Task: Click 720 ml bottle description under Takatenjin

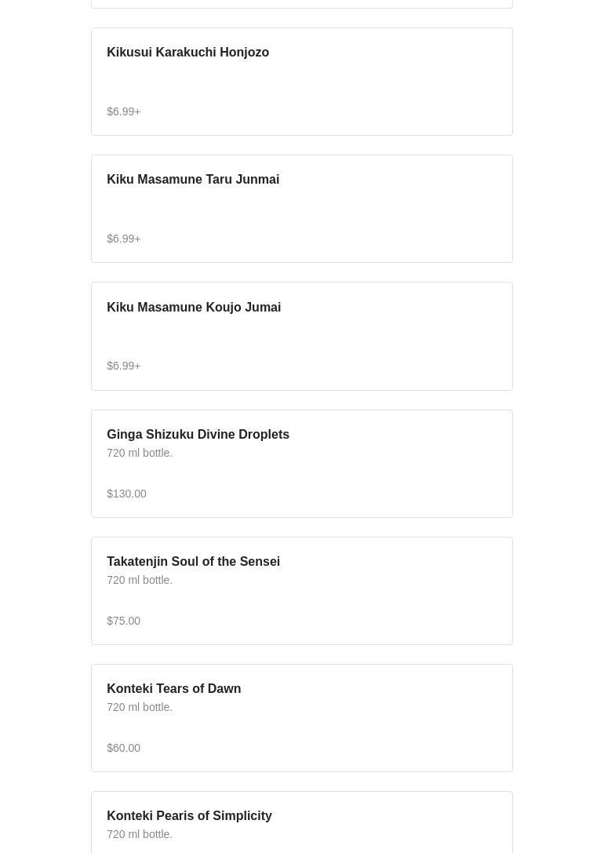Action: pyautogui.click(x=140, y=581)
